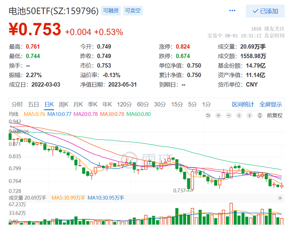The image size is (287, 226).
Task: Click the MA60:0.80 moving average label
Action: click(x=138, y=114)
